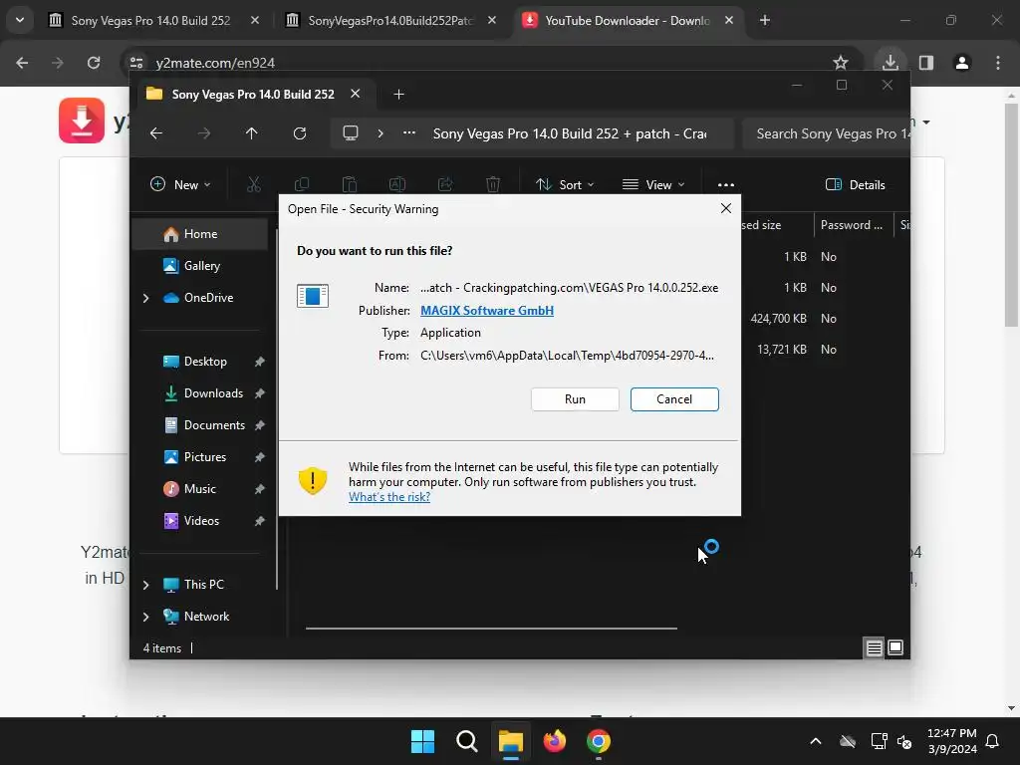The image size is (1020, 765).
Task: Switch Explorer to large thumbnails view
Action: (x=895, y=647)
